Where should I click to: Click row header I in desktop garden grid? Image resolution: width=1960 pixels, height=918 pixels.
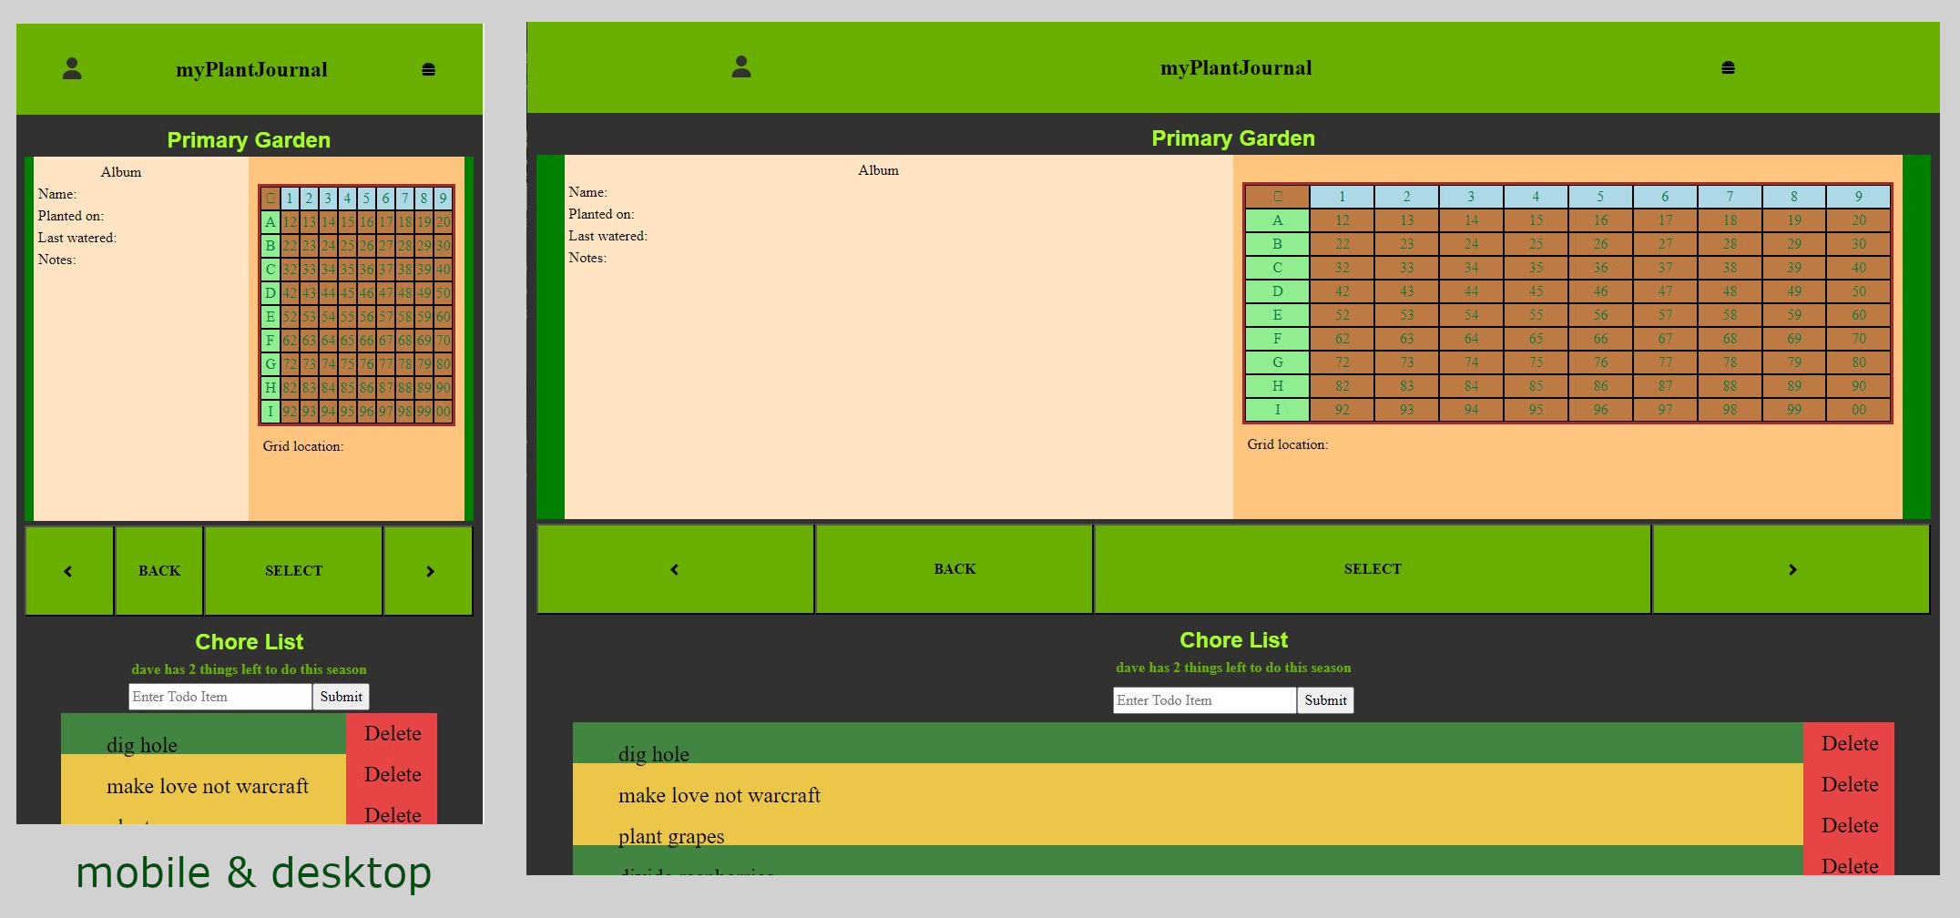[1277, 410]
